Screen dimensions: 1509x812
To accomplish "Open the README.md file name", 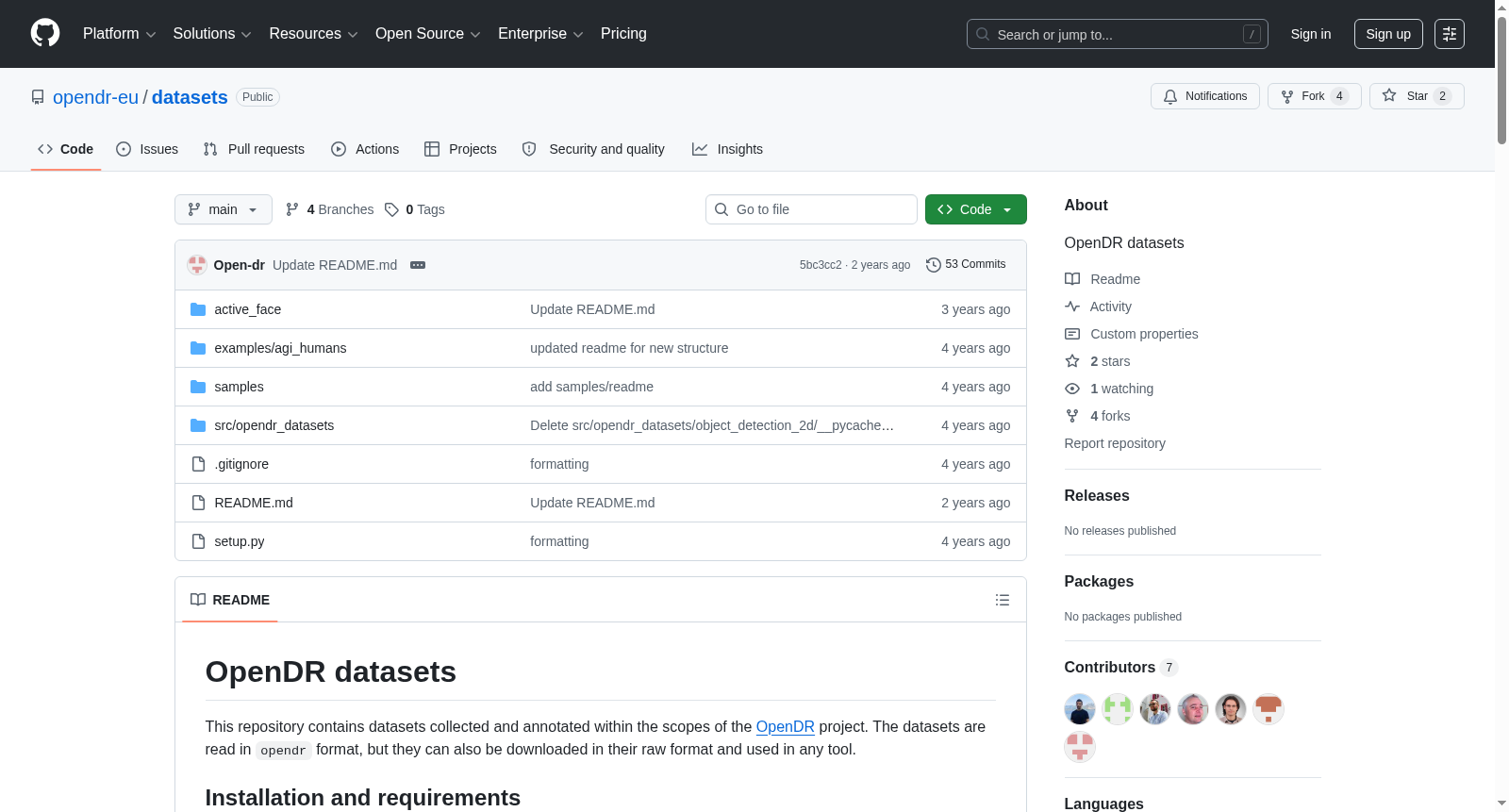I will [x=254, y=503].
